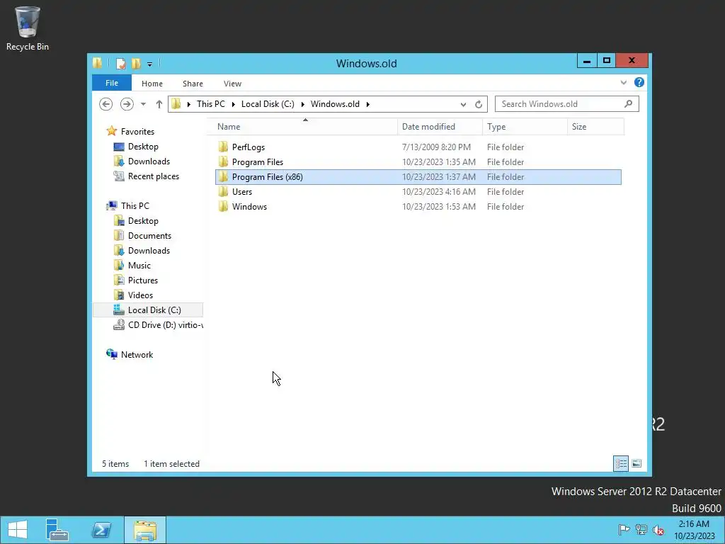Click Local Disk (C:) in the address path
Image resolution: width=725 pixels, height=544 pixels.
(x=268, y=104)
